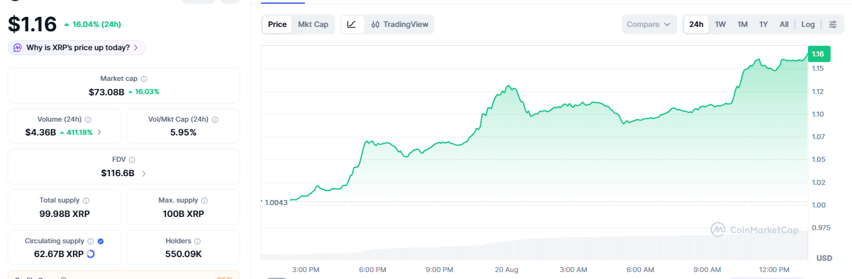Show Market cap info tooltip icon
This screenshot has width=852, height=279.
coord(144,79)
